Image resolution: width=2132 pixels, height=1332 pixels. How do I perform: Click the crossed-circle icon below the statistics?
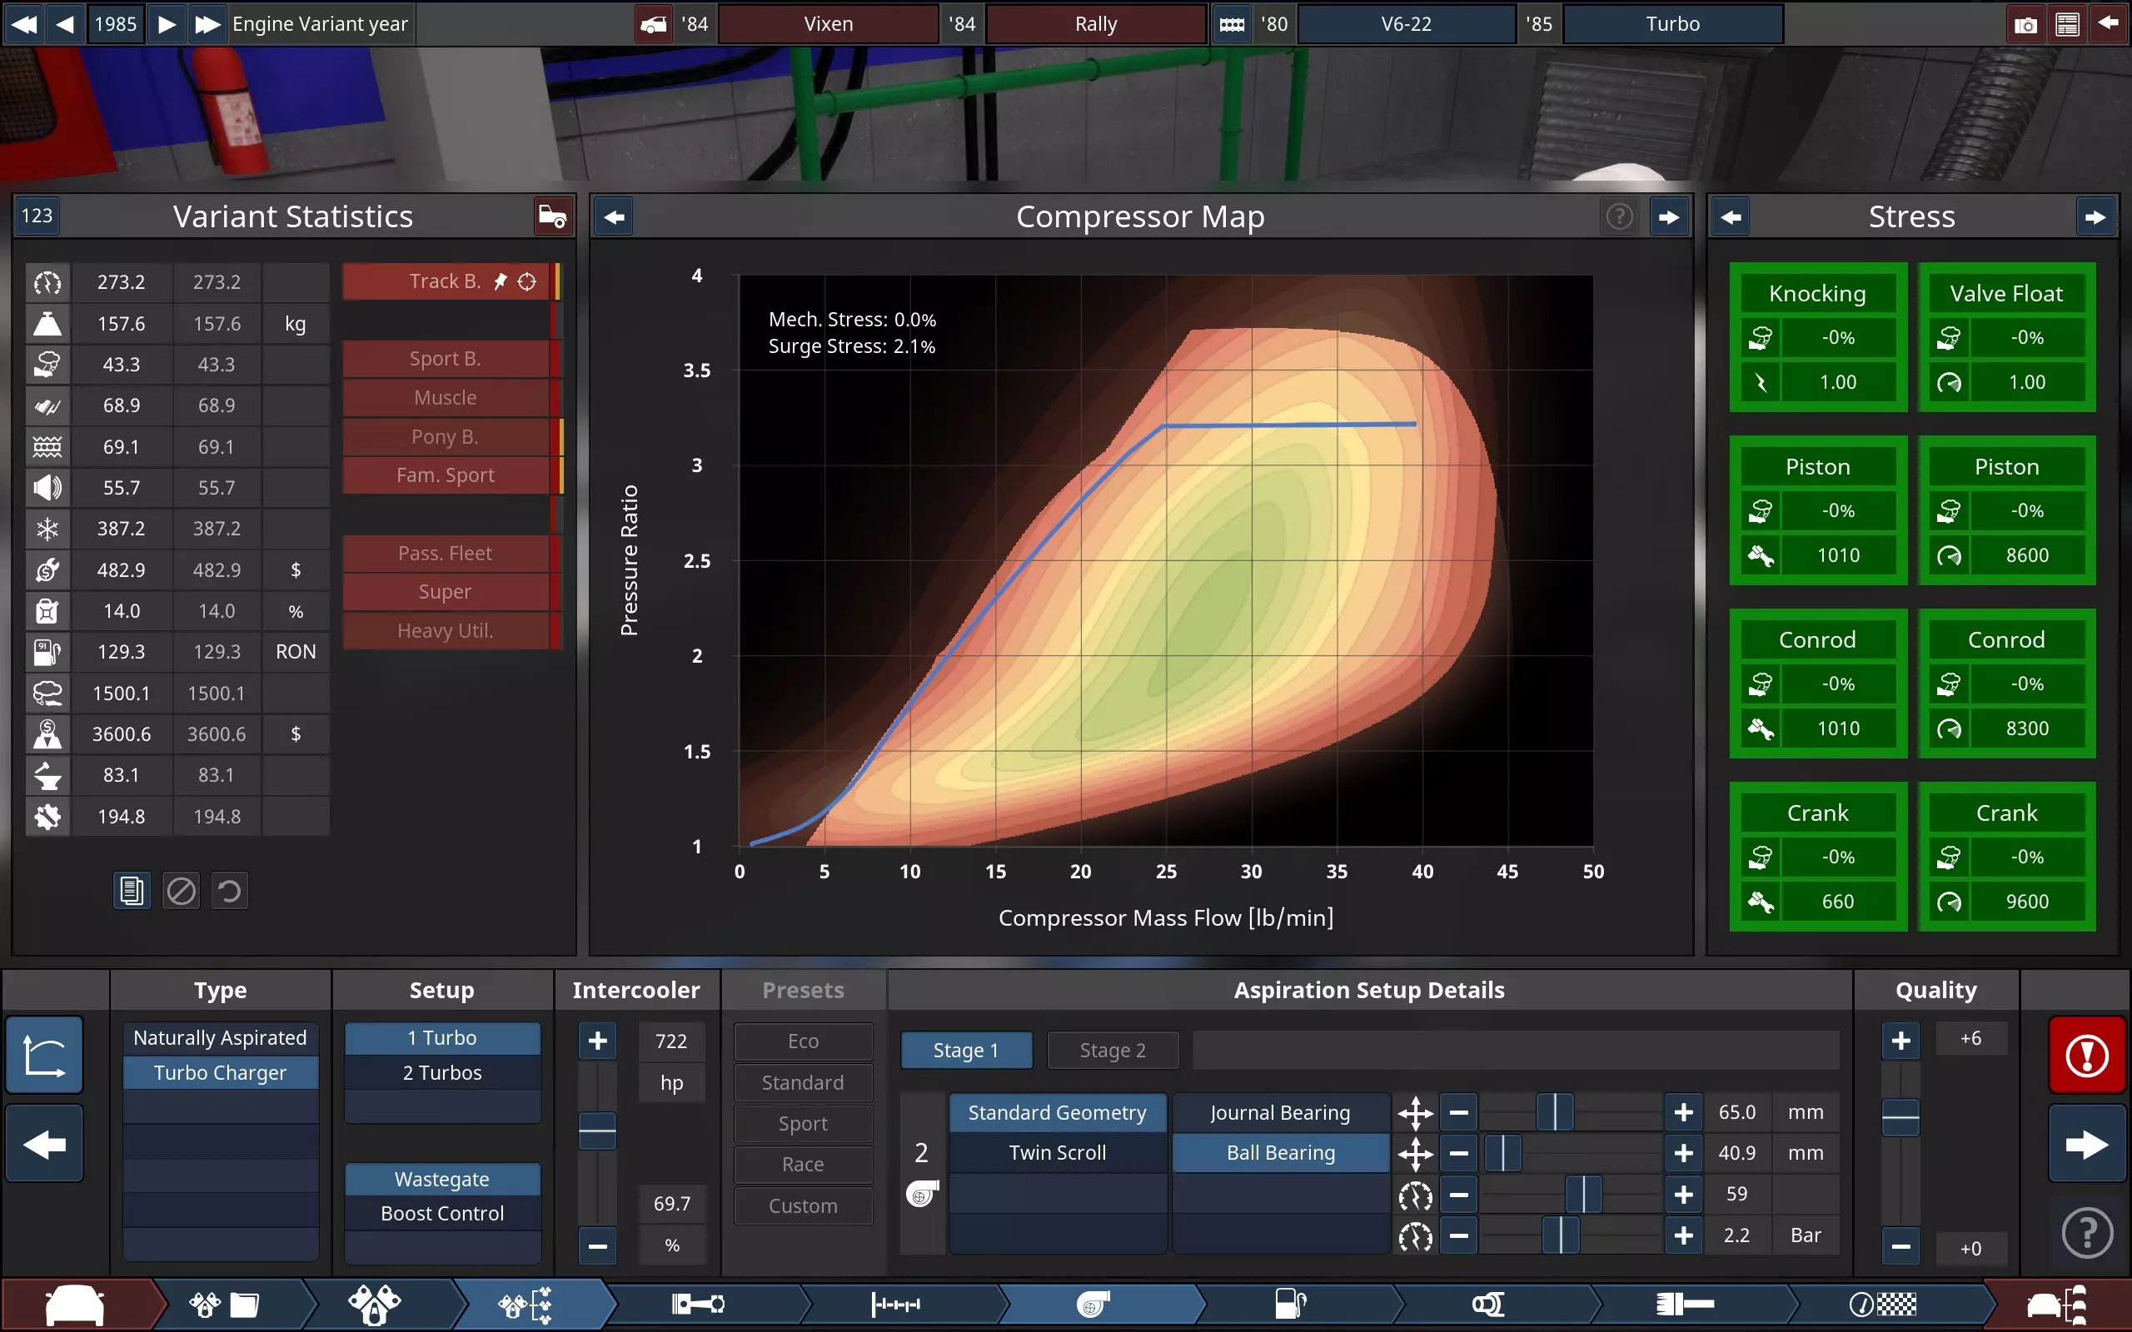(182, 891)
